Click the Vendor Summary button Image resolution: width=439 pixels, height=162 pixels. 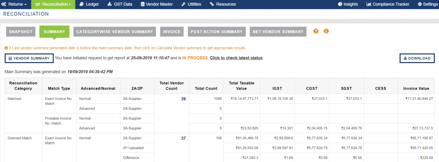coord(29,58)
